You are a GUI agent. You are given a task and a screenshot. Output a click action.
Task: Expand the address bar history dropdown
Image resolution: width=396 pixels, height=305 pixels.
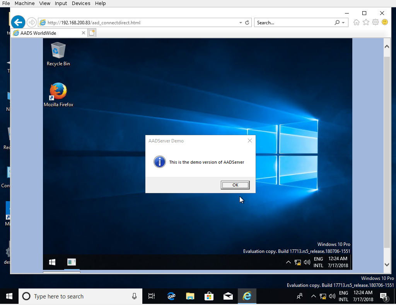click(x=241, y=23)
